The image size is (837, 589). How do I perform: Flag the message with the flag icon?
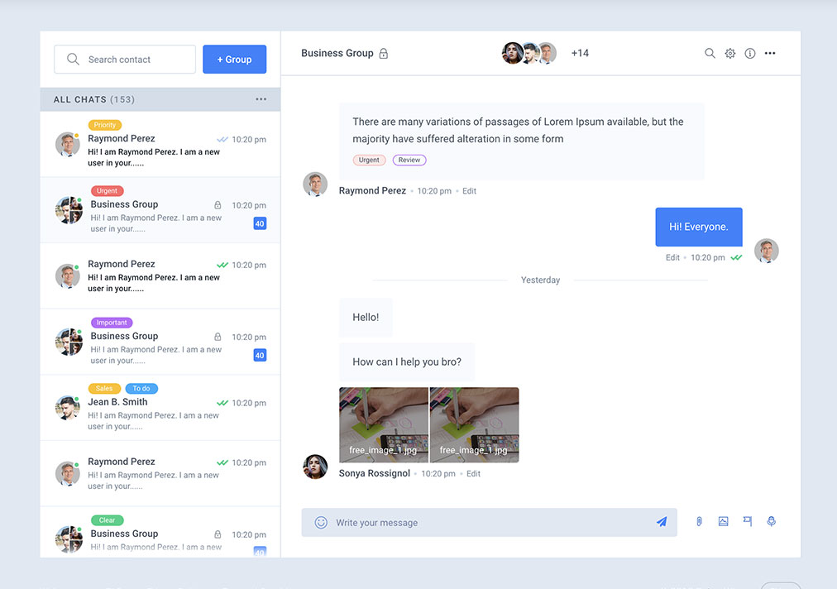(747, 521)
